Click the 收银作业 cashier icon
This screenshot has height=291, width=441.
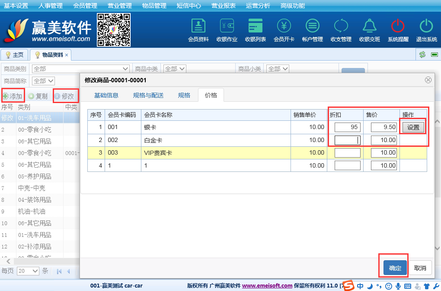click(227, 30)
